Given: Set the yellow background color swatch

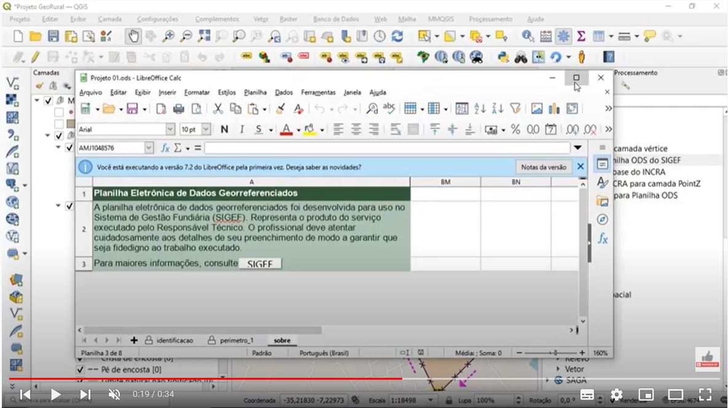Looking at the screenshot, I should pyautogui.click(x=309, y=130).
